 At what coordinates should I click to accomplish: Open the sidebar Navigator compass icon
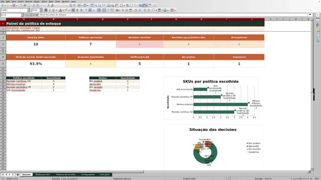(318, 36)
